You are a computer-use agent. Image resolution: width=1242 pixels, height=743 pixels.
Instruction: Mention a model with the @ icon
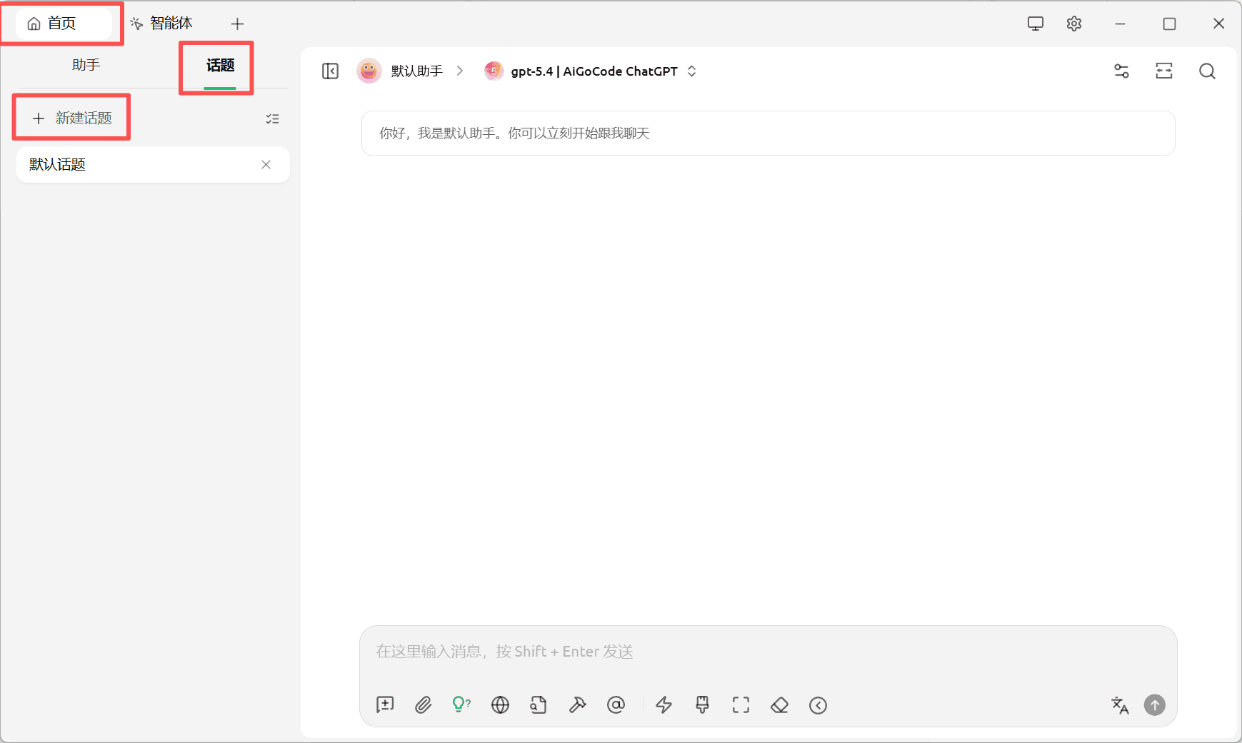616,705
